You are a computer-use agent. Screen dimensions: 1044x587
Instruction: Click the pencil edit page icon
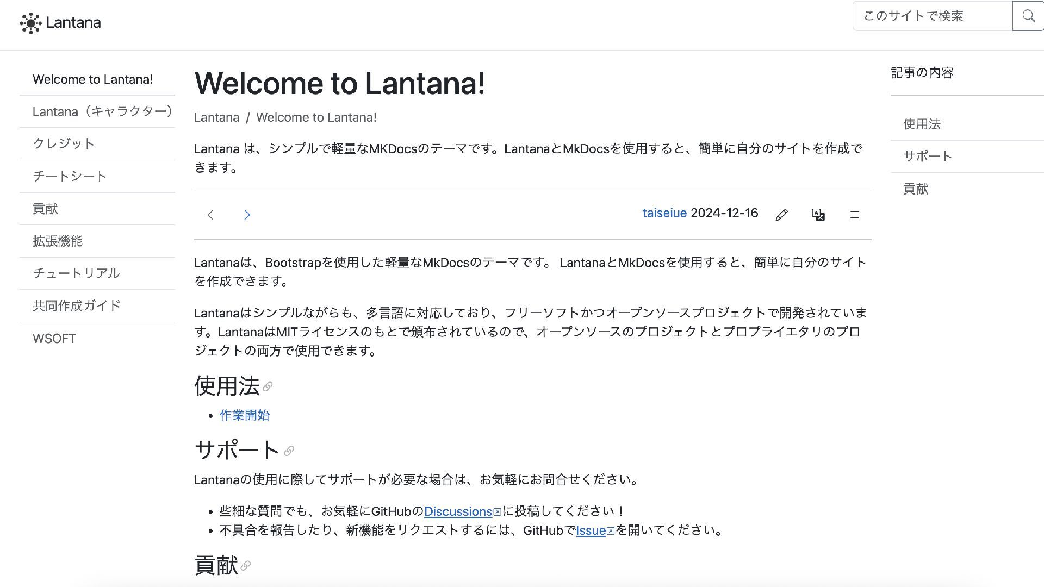[x=781, y=215]
